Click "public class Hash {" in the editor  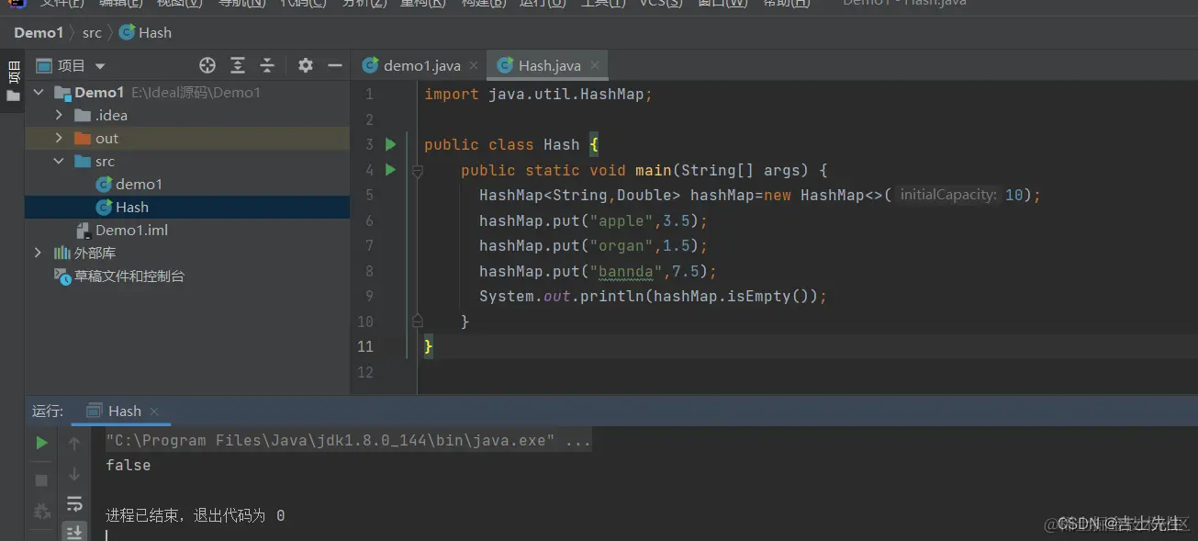click(x=511, y=144)
